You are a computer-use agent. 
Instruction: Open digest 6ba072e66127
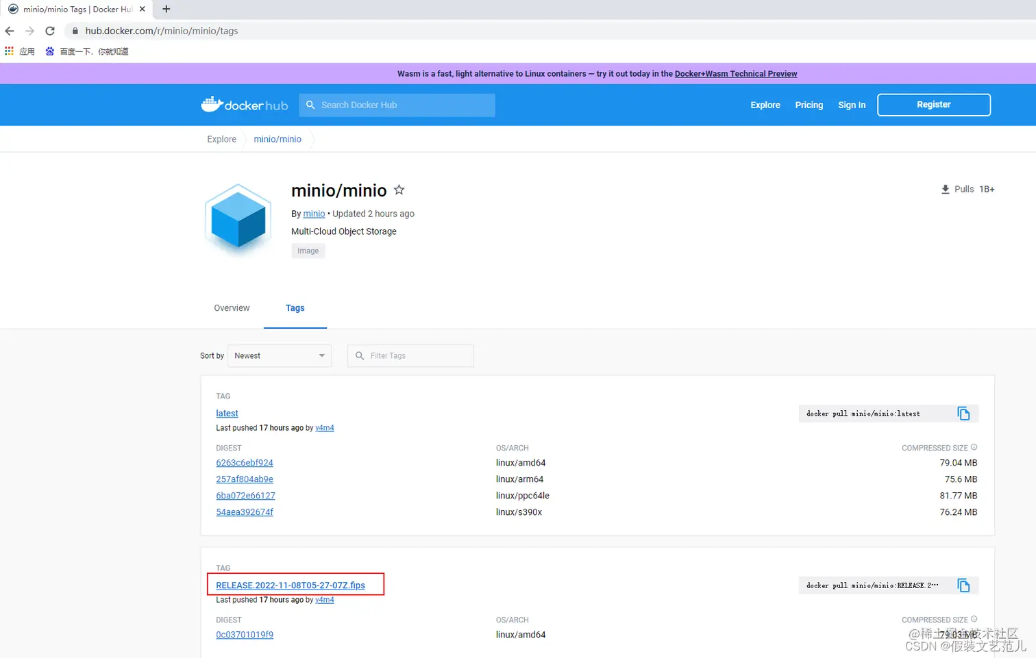(245, 496)
